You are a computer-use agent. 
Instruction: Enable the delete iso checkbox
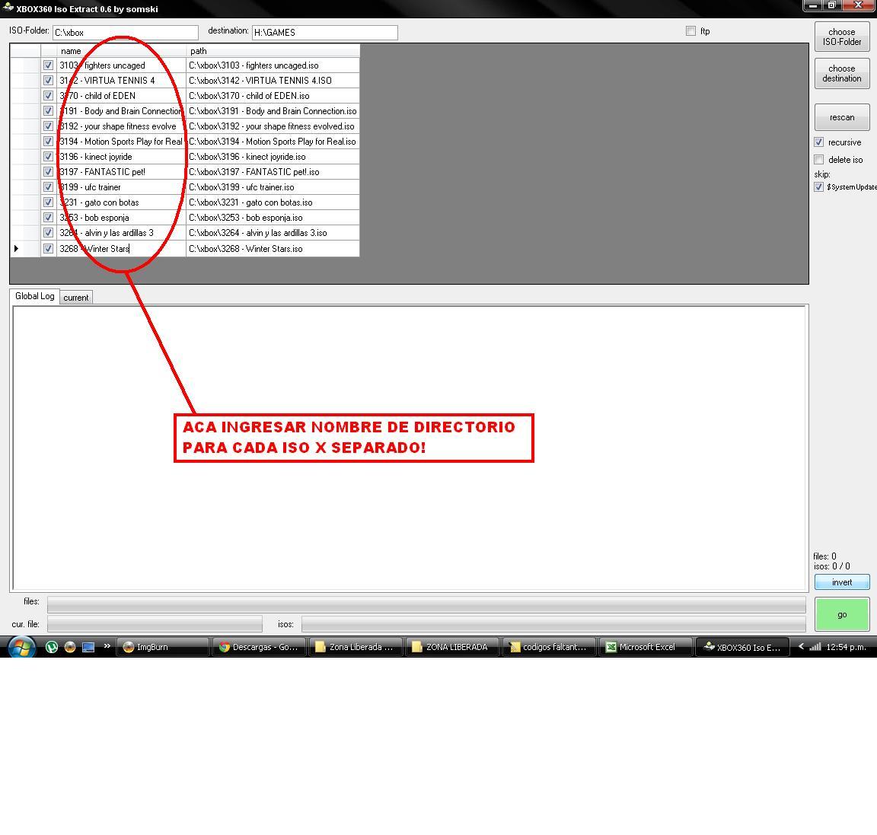click(x=819, y=159)
